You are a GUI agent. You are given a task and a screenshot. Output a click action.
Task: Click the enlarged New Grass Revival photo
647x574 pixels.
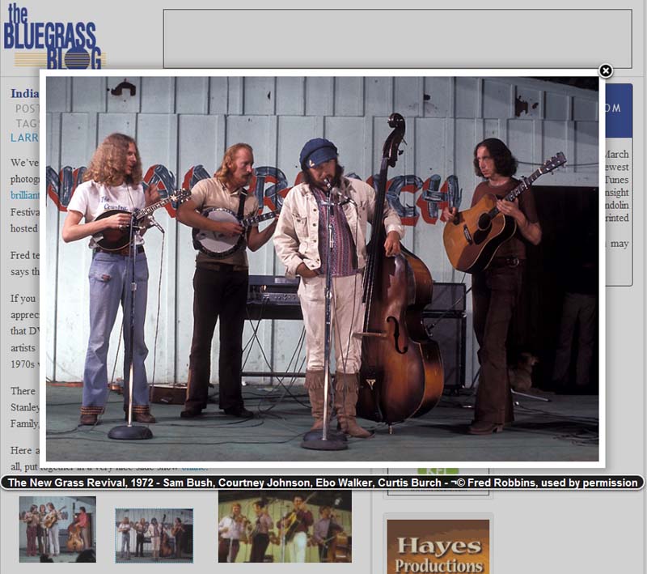[322, 267]
